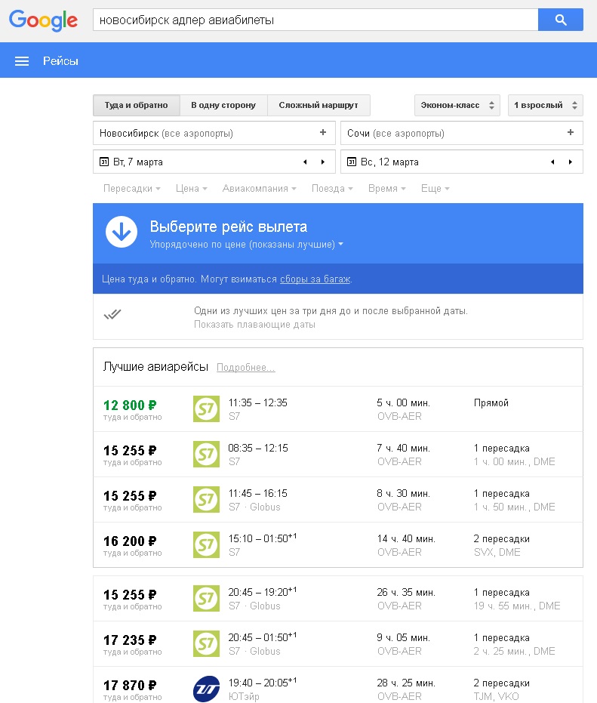The width and height of the screenshot is (597, 703).
Task: Open calendar icon for Вт, 7 марта
Action: [x=104, y=162]
